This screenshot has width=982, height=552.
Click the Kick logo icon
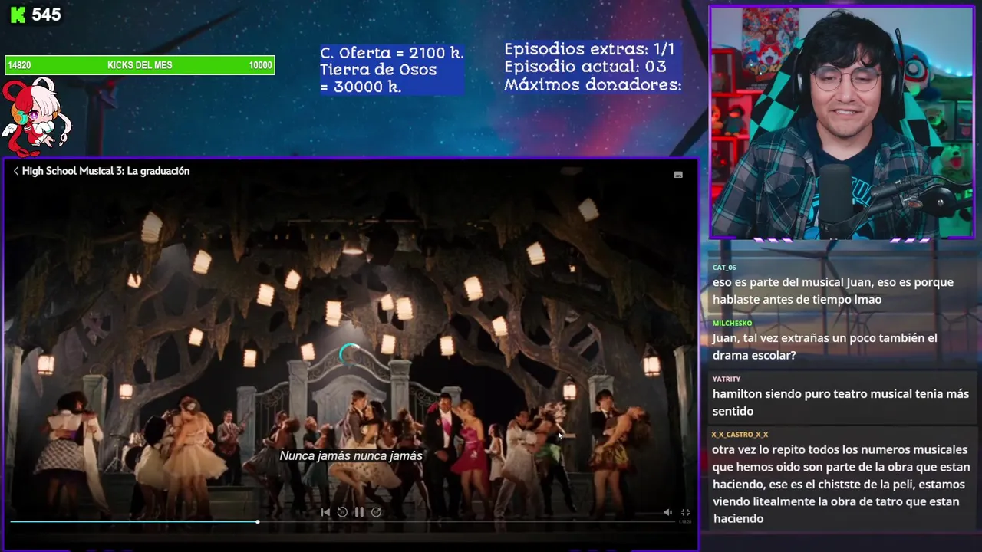pyautogui.click(x=18, y=15)
